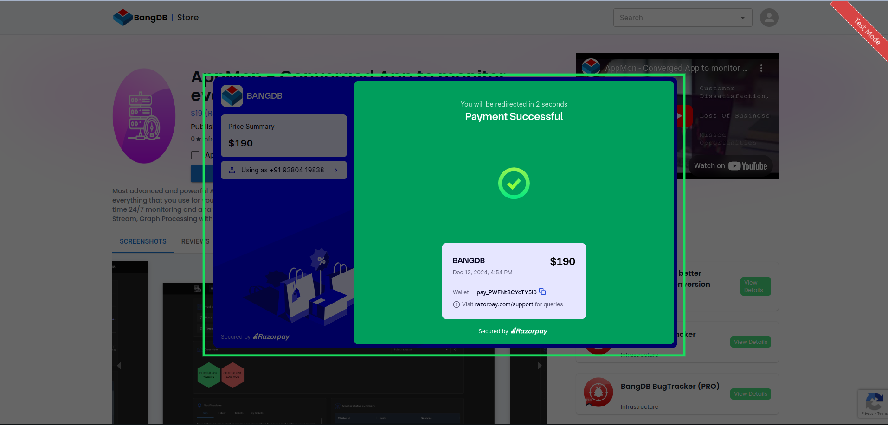Click the YouTube video channel avatar
The width and height of the screenshot is (888, 425).
[591, 67]
